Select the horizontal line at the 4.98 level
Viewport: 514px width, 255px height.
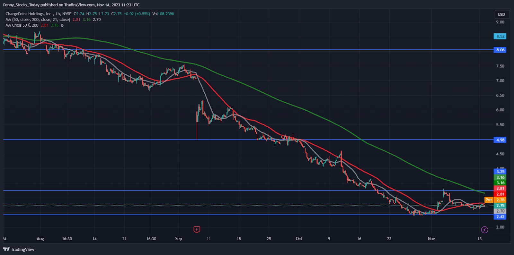248,140
